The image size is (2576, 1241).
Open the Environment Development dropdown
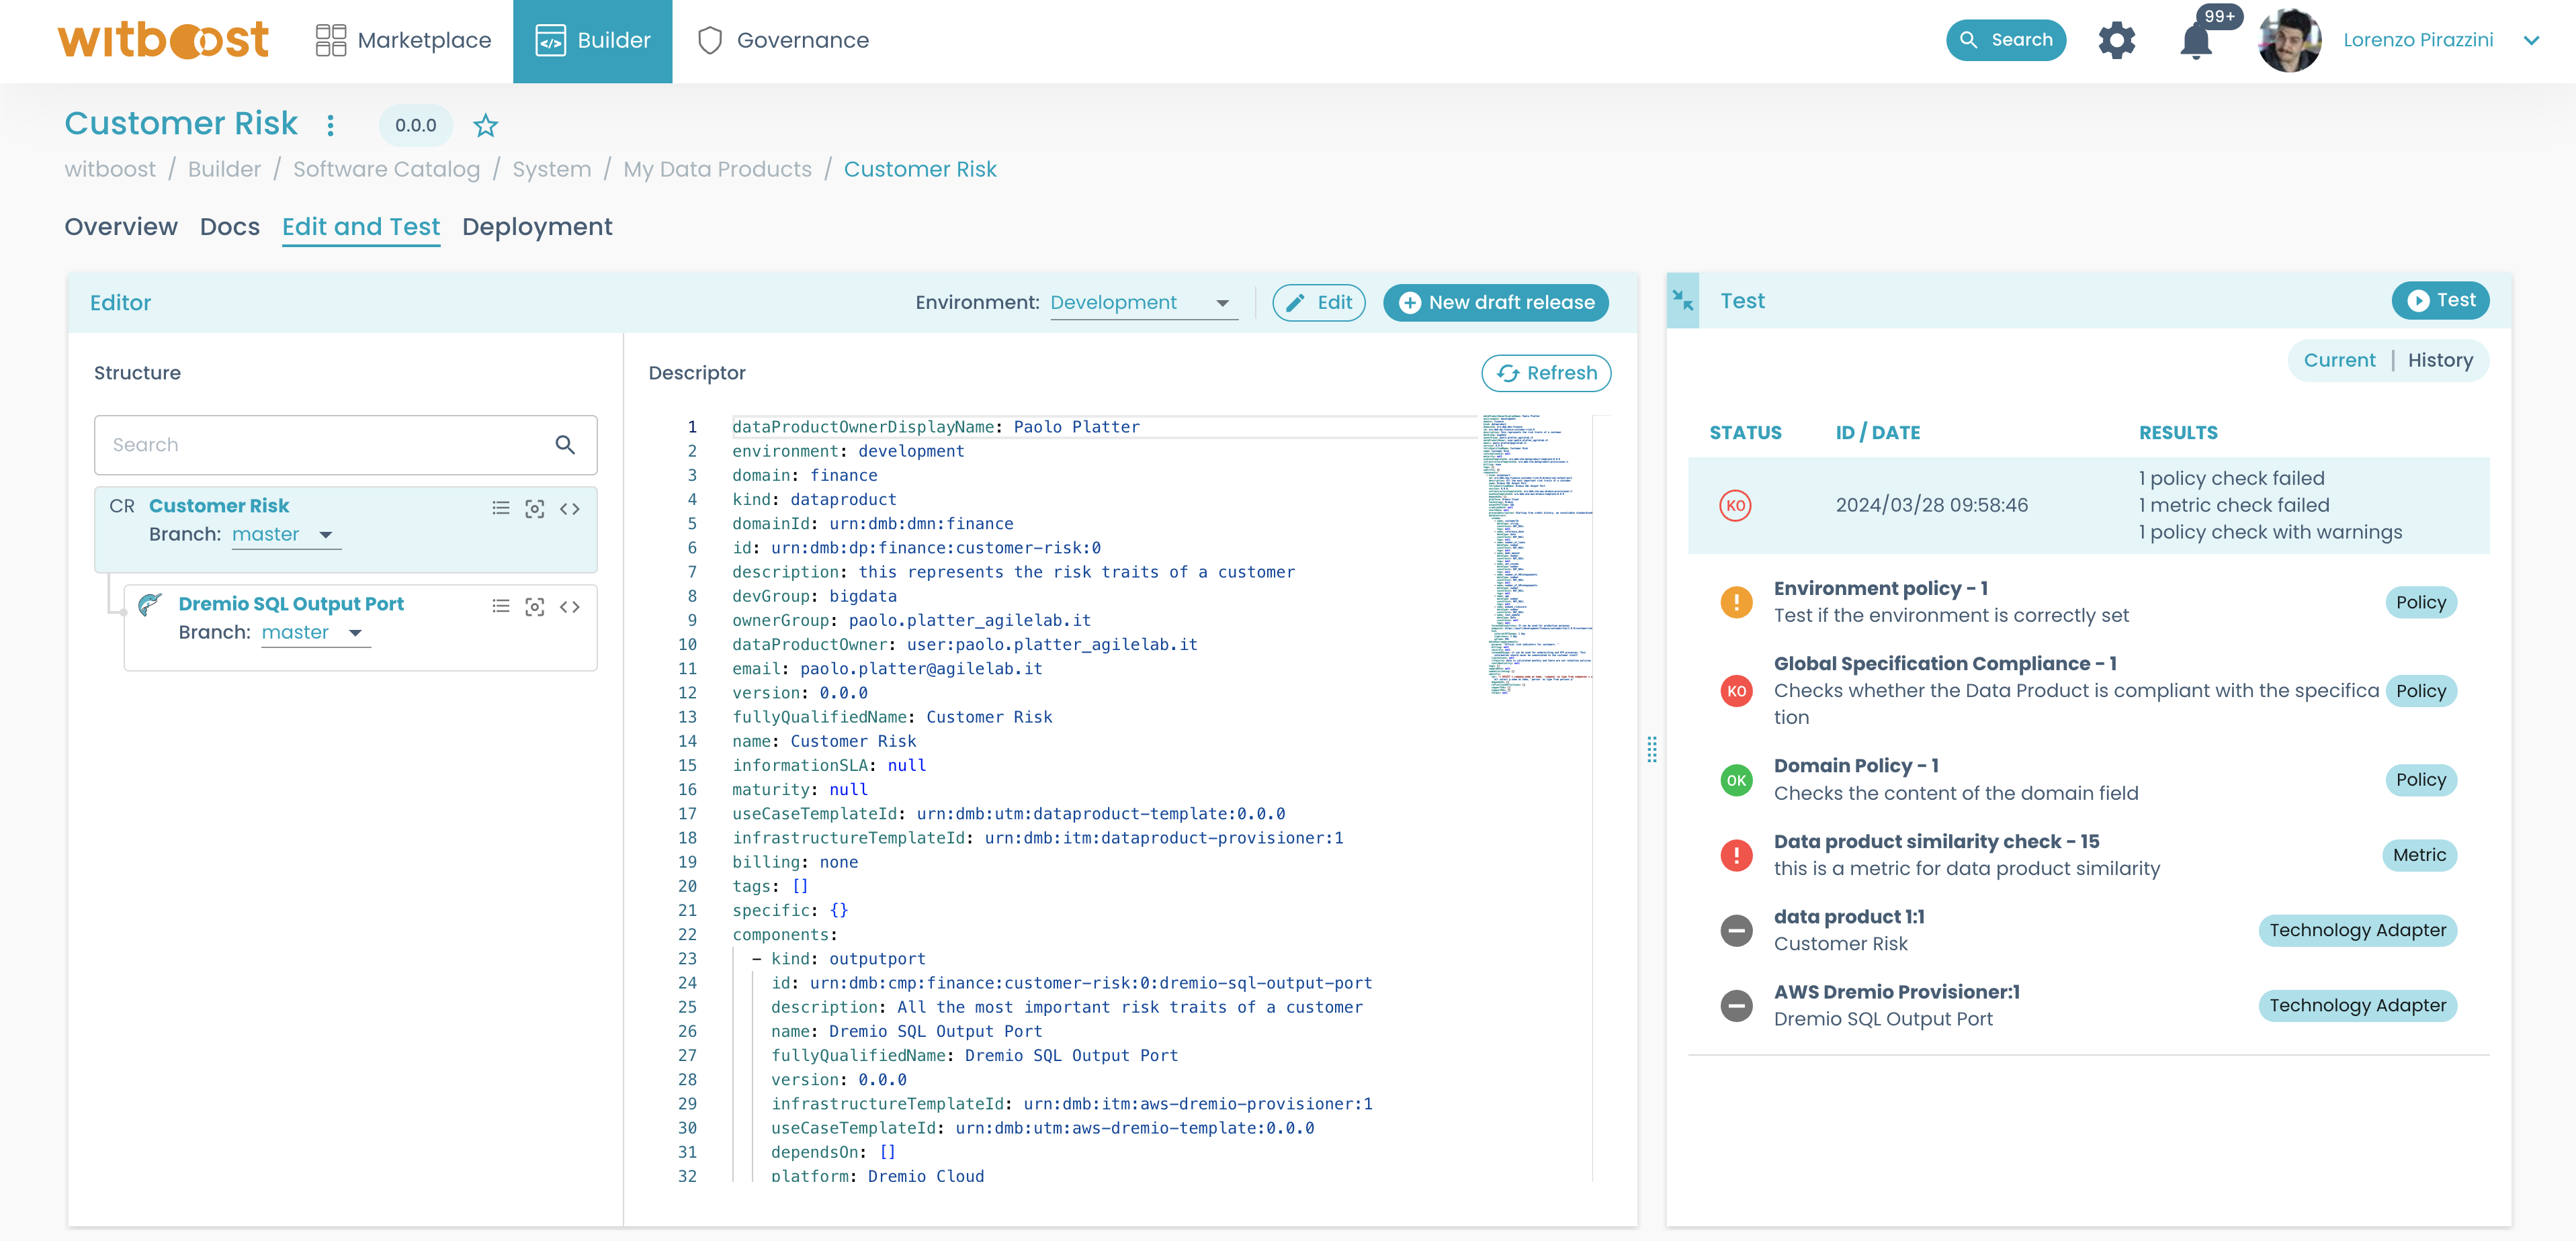[x=1142, y=303]
